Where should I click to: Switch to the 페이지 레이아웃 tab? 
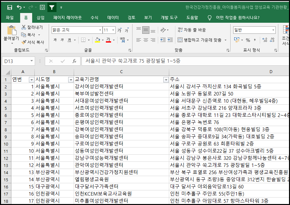pyautogui.click(x=68, y=18)
